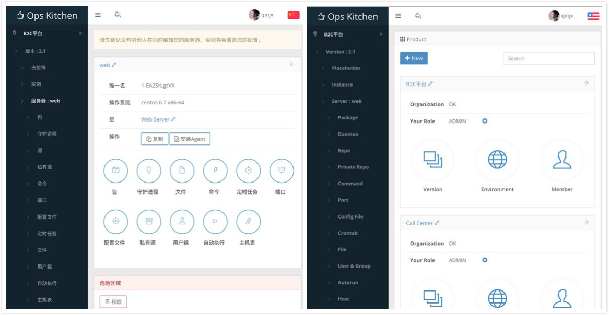The height and width of the screenshot is (315, 609).
Task: Select Crontab in the sidebar
Action: pyautogui.click(x=348, y=233)
